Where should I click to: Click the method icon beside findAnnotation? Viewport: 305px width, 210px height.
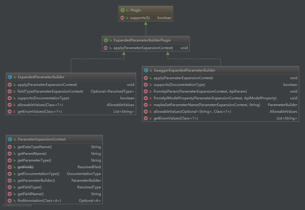click(x=10, y=201)
